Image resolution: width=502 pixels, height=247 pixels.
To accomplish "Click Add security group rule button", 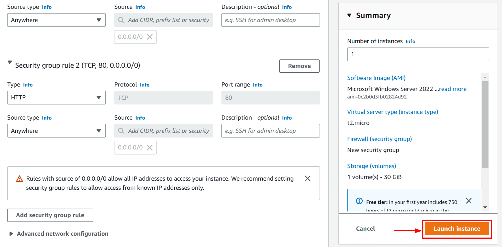I will click(x=50, y=215).
